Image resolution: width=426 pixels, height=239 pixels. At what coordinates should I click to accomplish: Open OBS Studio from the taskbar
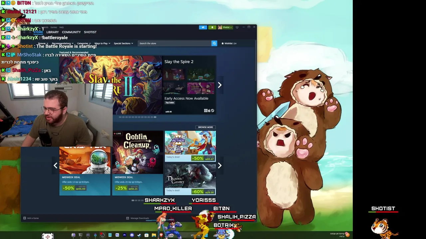103,235
